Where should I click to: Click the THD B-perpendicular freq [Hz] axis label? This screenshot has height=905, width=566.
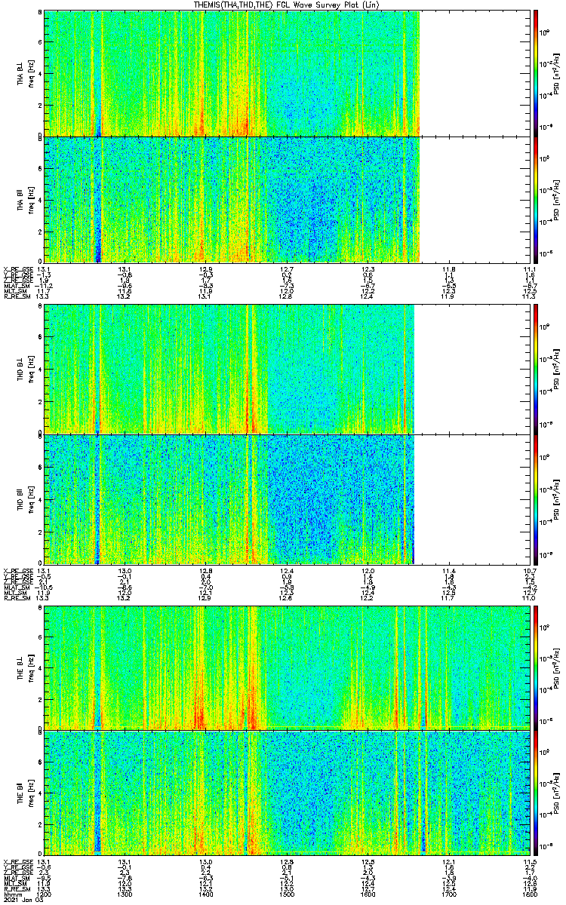(x=30, y=369)
